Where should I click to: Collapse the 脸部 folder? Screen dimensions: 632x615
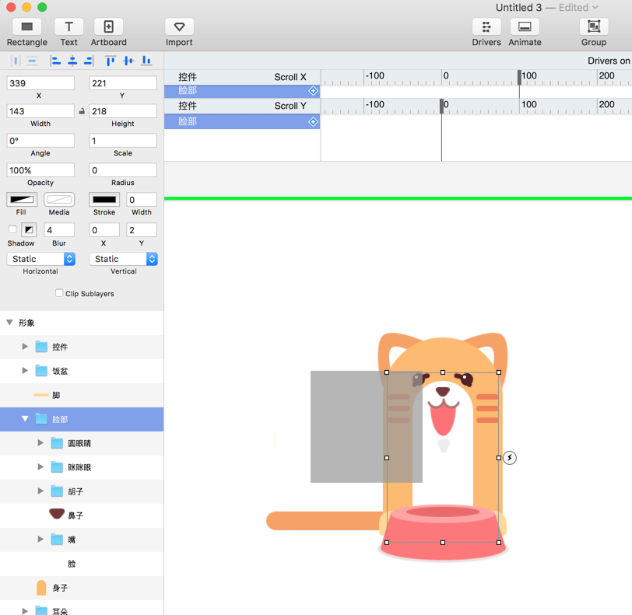[25, 419]
